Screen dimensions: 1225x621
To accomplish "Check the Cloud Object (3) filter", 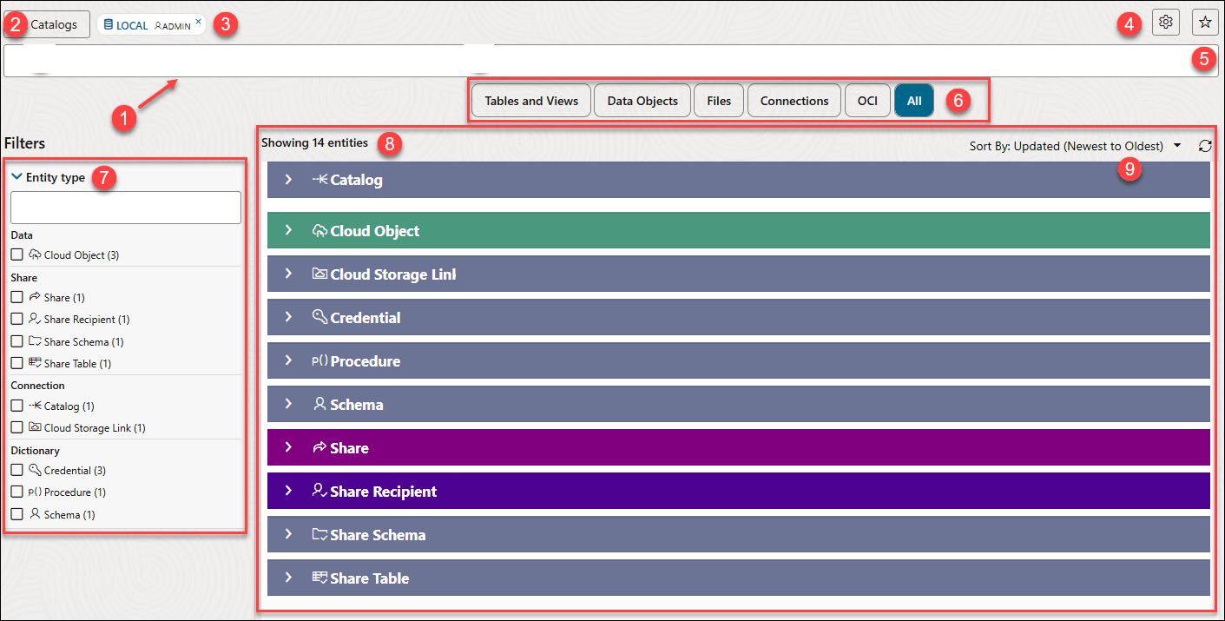I will click(x=16, y=254).
